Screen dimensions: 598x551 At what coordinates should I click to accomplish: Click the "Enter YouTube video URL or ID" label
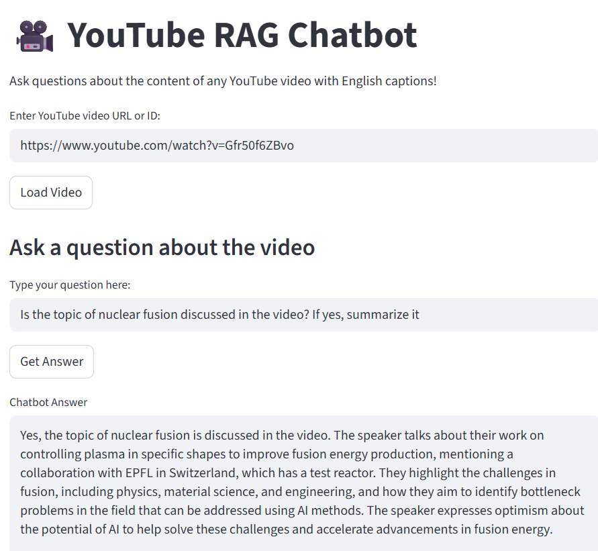[85, 115]
